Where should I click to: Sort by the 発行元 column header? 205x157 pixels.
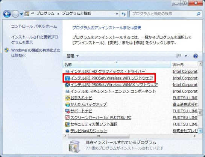[x=184, y=64]
